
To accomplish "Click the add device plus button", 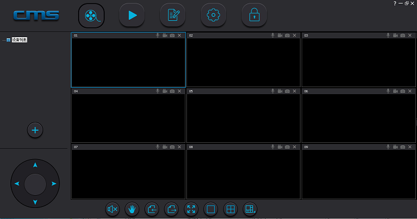I will point(35,130).
